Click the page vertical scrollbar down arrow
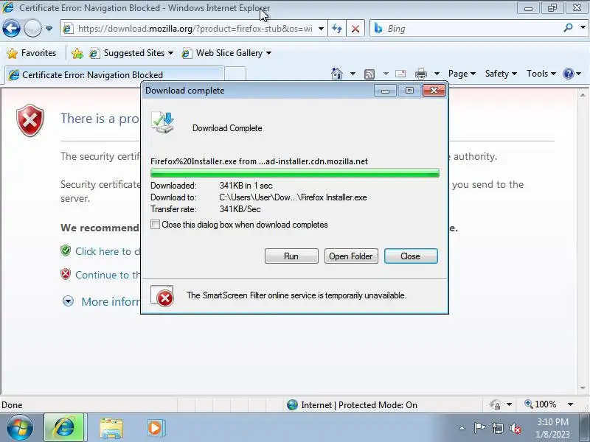The height and width of the screenshot is (442, 590). pyautogui.click(x=583, y=387)
